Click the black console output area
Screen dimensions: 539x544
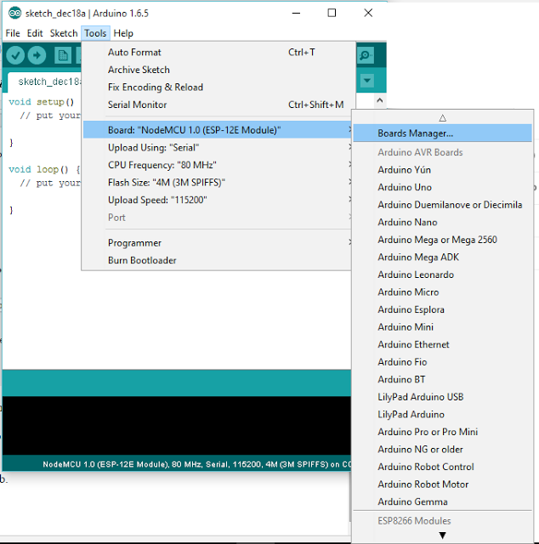tap(176, 425)
